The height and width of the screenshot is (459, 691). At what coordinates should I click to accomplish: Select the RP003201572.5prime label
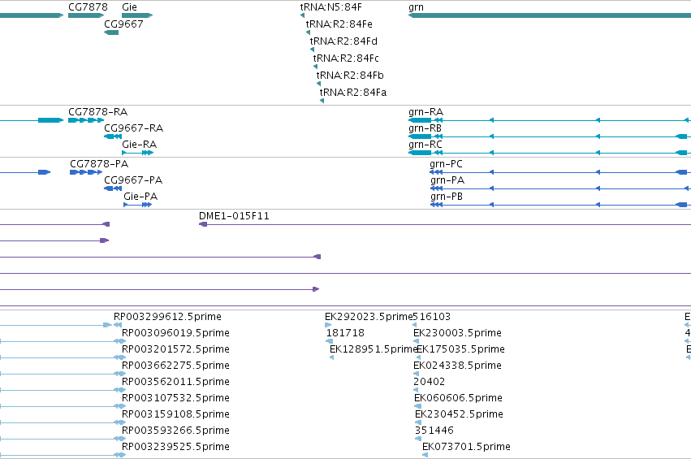[175, 349]
